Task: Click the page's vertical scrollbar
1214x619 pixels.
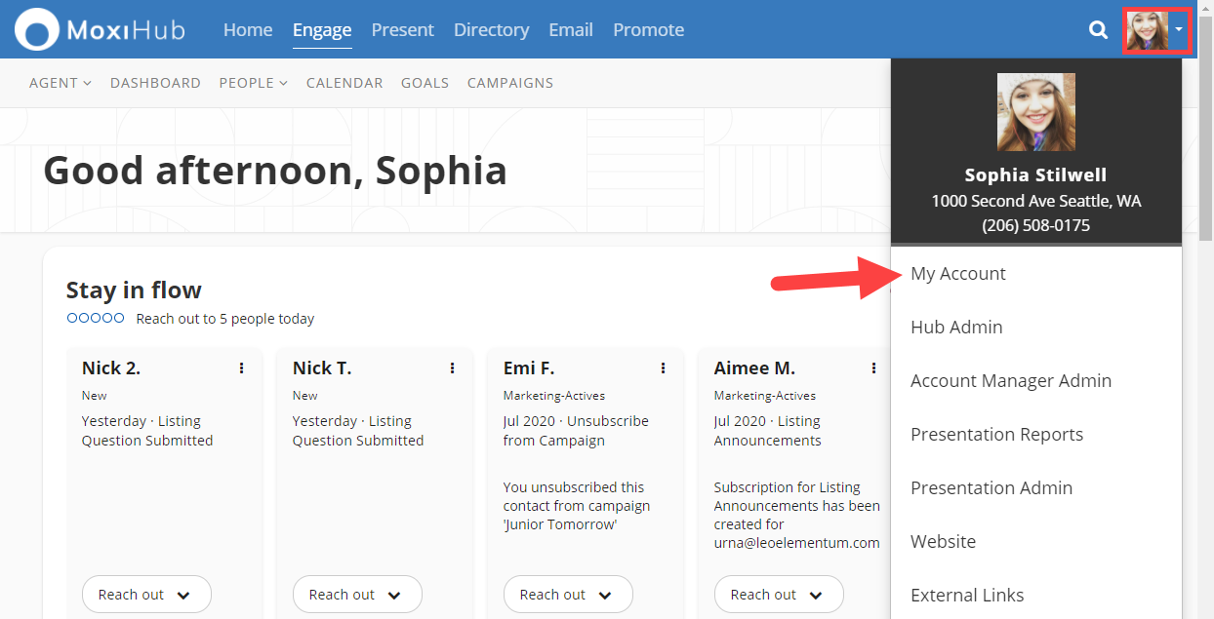Action: coord(1205,146)
